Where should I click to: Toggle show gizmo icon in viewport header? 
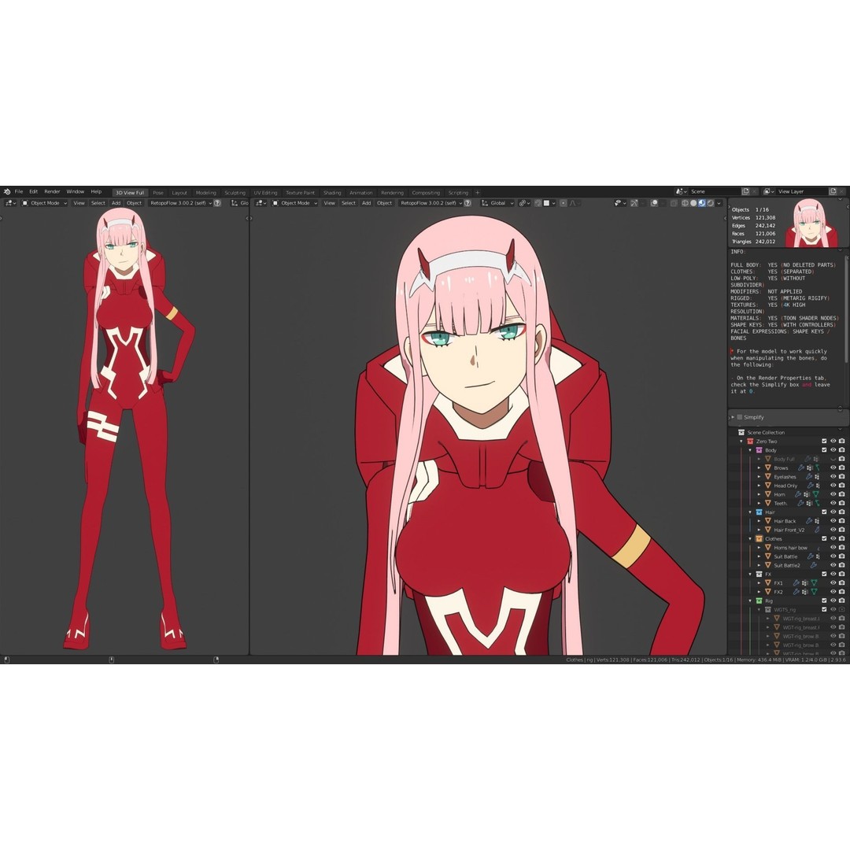click(634, 203)
